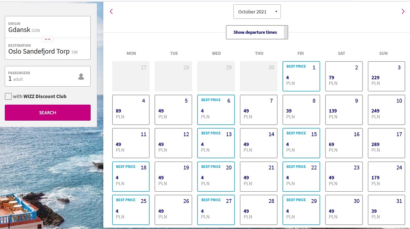Select October 10 costing 249 PLN
This screenshot has height=229, width=410.
pos(386,110)
